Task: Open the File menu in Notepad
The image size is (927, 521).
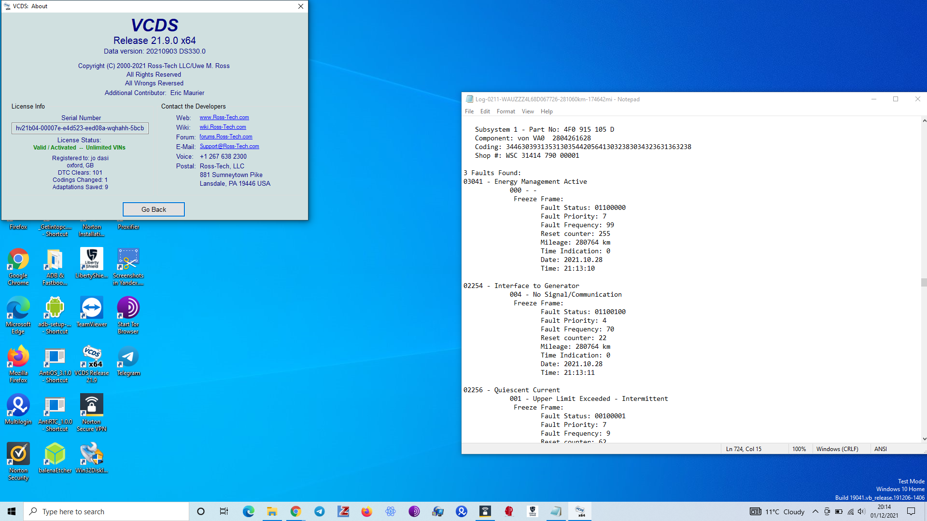Action: [469, 111]
